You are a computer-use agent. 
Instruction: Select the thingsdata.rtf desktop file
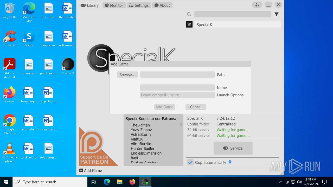68,11
